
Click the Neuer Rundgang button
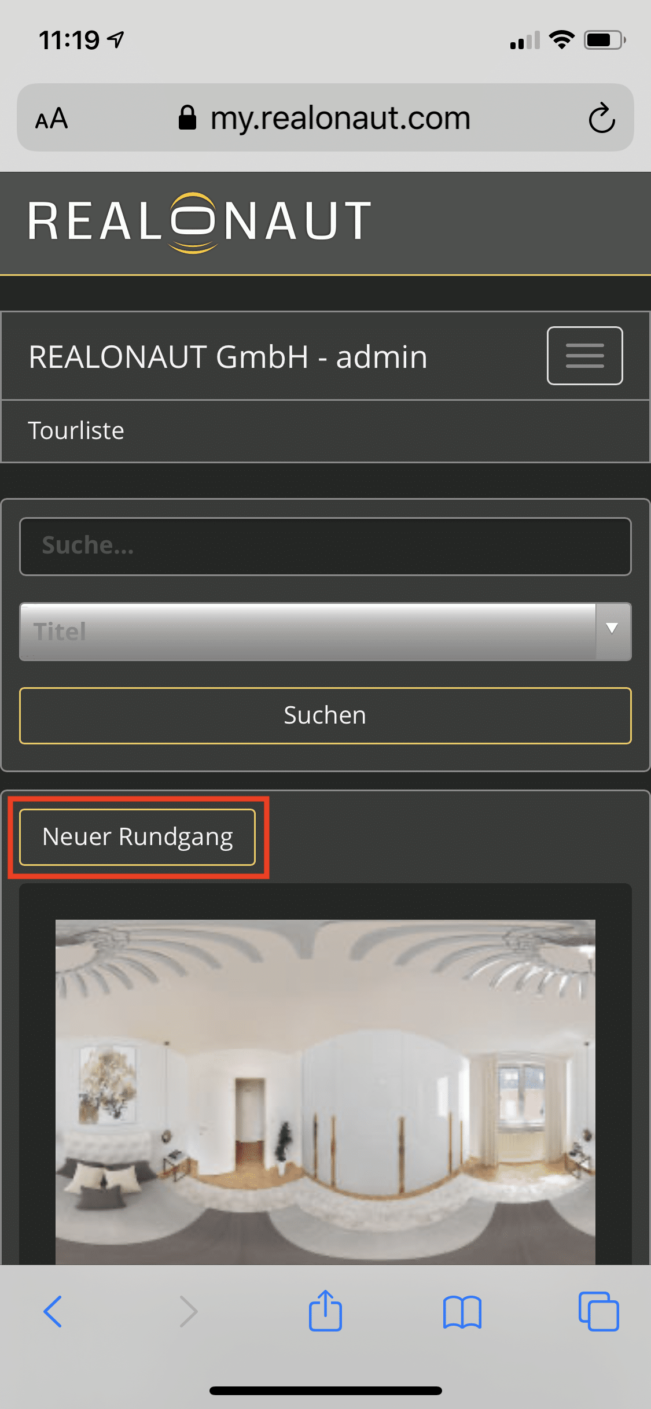tap(138, 837)
